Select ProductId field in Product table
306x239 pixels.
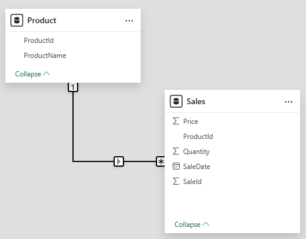[73, 41]
